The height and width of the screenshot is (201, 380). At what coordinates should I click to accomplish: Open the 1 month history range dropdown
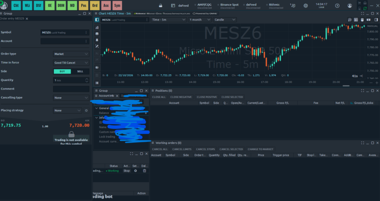tap(200, 20)
